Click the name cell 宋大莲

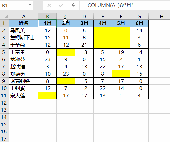coord(24,96)
